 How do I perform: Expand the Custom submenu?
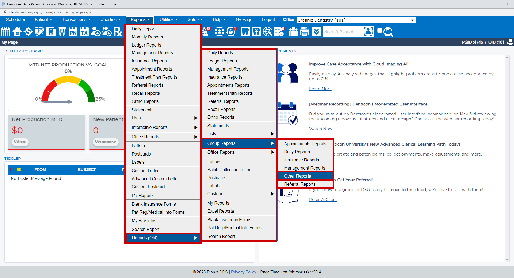pos(239,194)
